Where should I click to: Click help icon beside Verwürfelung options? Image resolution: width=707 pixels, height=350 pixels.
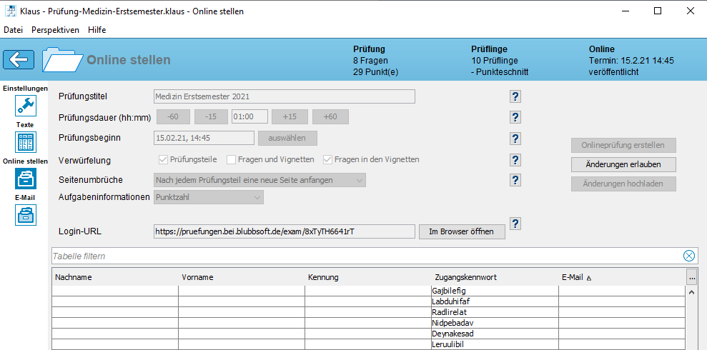pyautogui.click(x=515, y=160)
